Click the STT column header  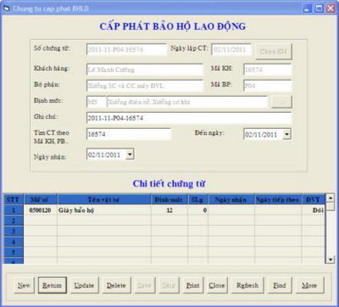tap(13, 199)
